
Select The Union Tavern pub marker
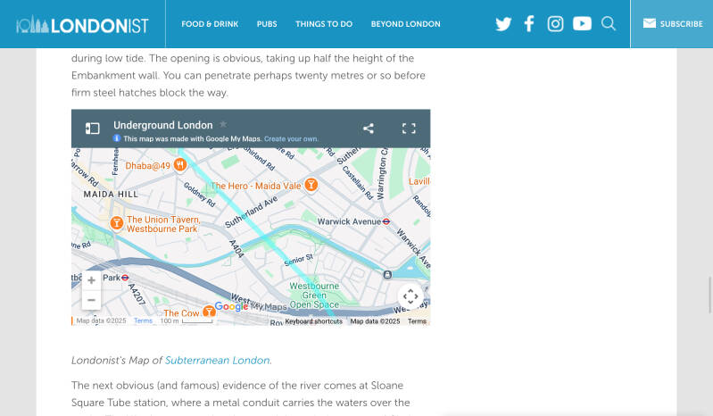coord(116,223)
